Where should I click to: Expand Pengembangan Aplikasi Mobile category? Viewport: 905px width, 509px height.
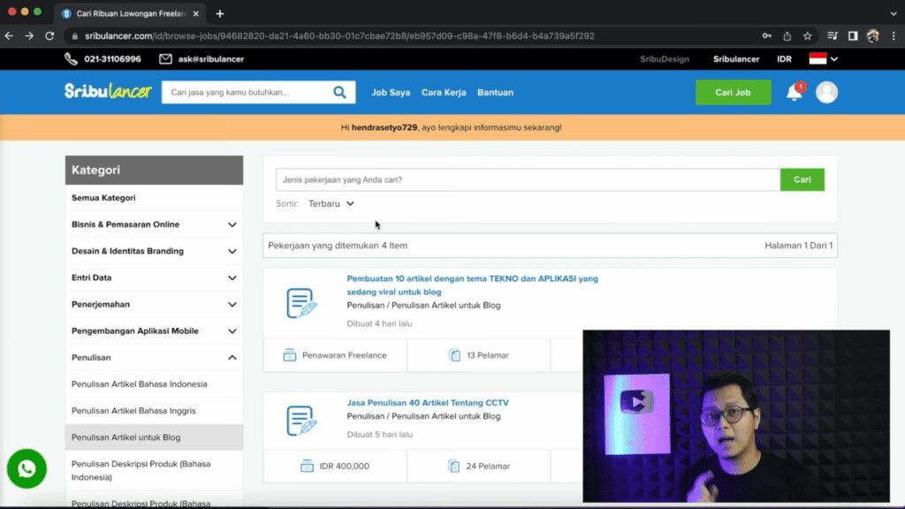click(232, 330)
